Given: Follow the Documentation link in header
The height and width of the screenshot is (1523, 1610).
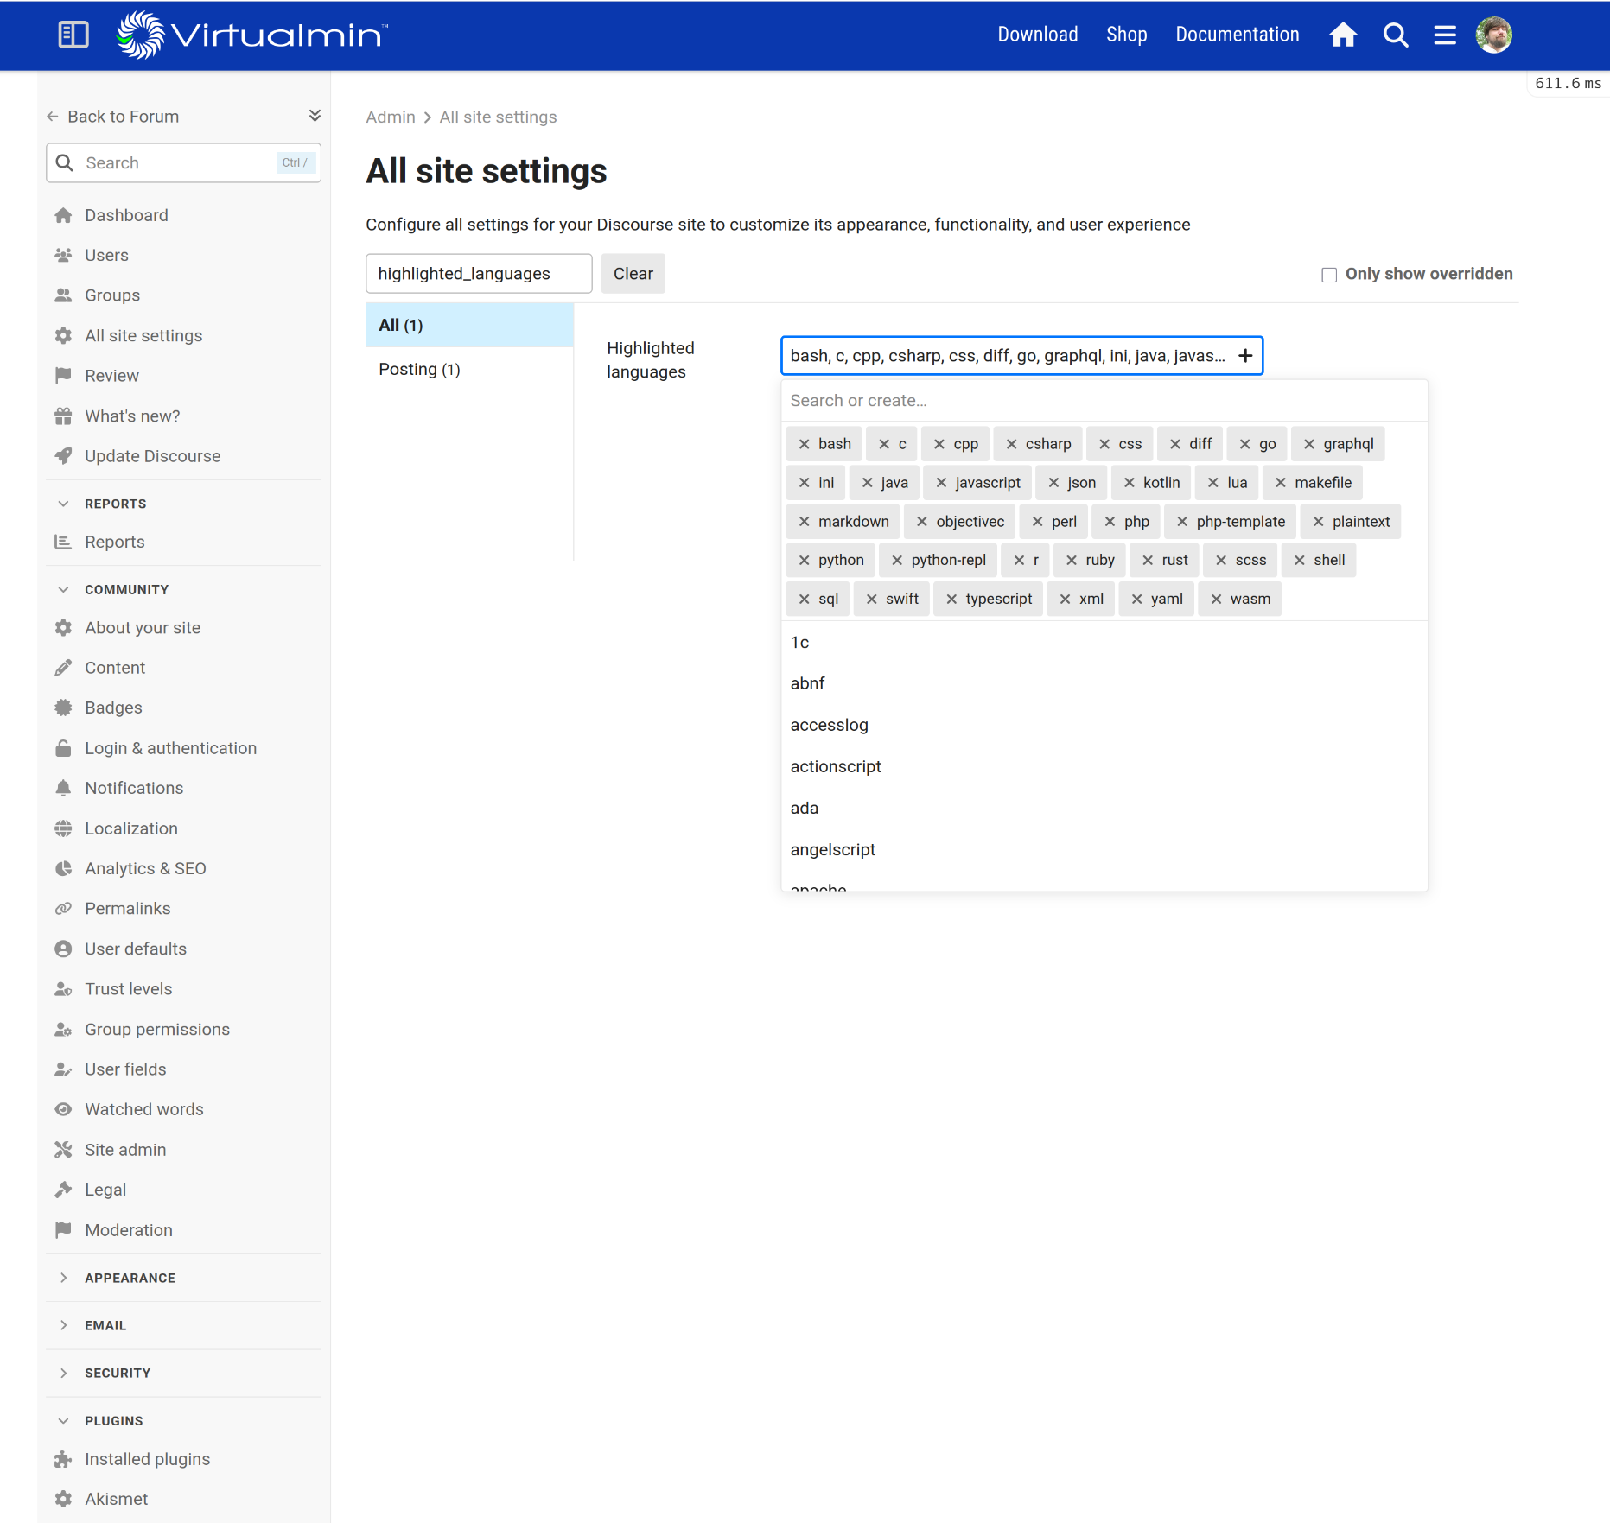Looking at the screenshot, I should [1237, 35].
